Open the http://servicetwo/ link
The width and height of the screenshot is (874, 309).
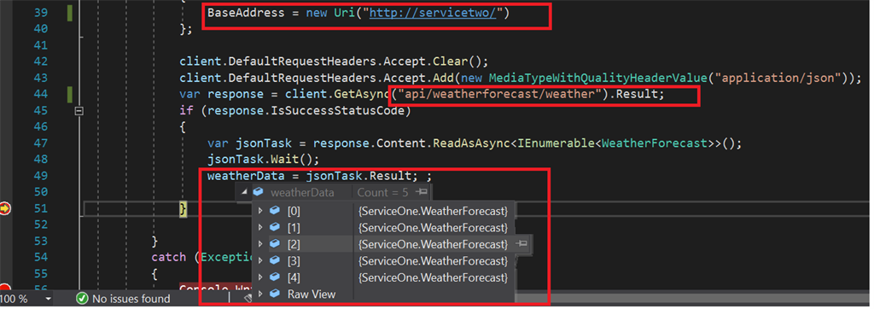[432, 12]
